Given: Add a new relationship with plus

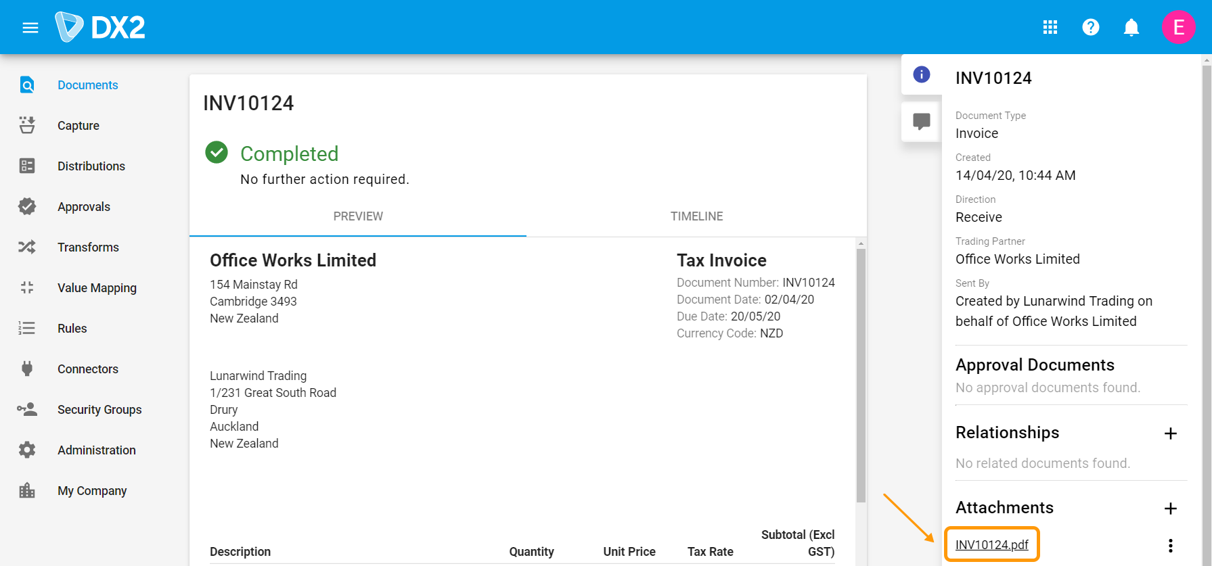Looking at the screenshot, I should 1170,433.
